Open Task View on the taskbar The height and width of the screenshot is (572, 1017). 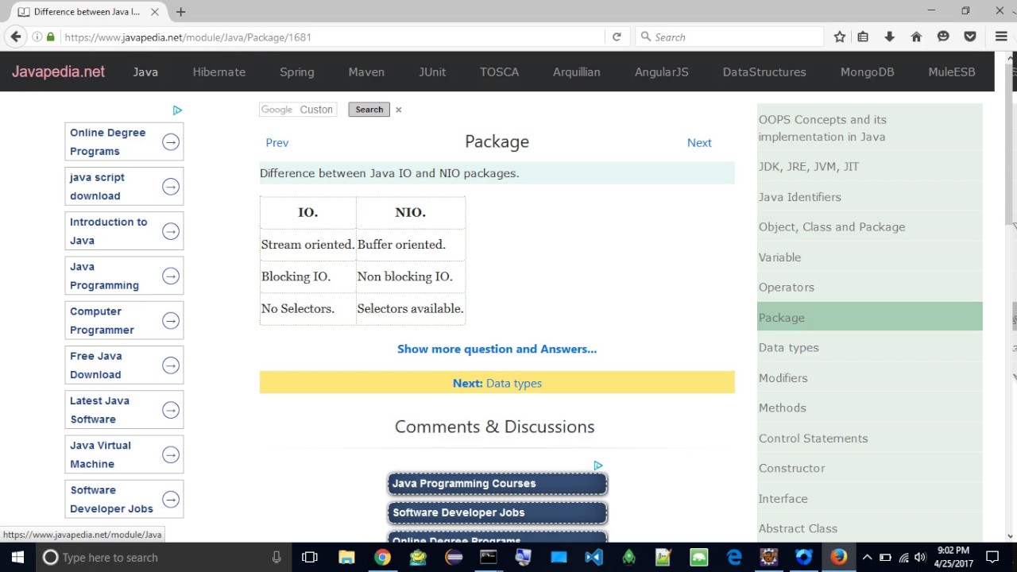[310, 558]
